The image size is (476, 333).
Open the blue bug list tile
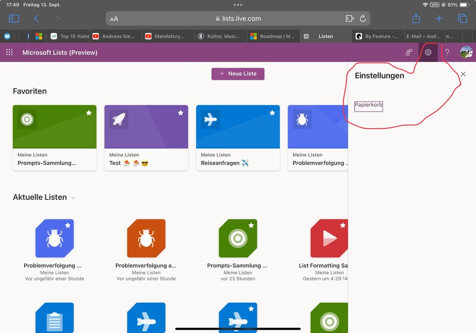[55, 238]
